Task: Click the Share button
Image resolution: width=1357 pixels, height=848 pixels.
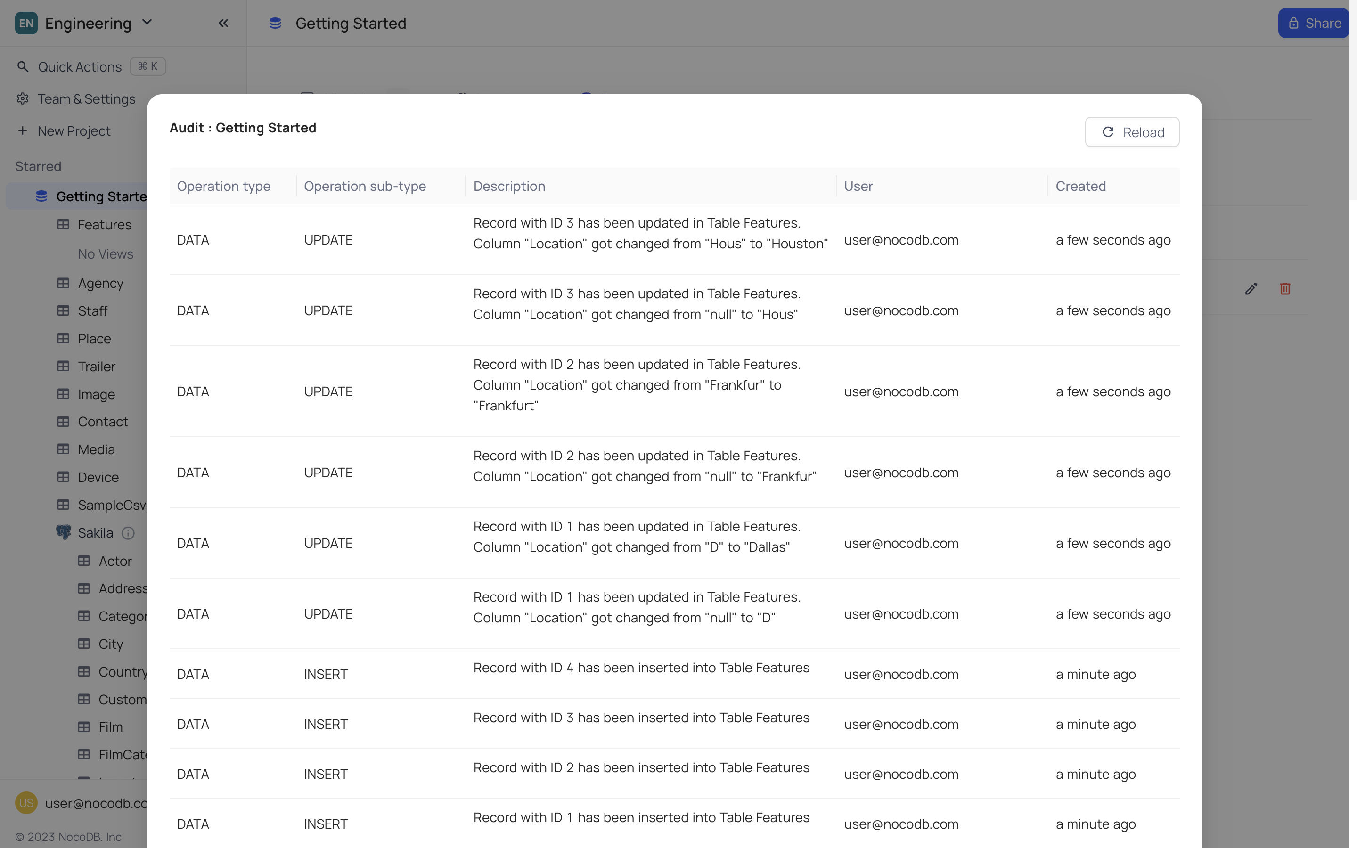Action: (x=1313, y=23)
